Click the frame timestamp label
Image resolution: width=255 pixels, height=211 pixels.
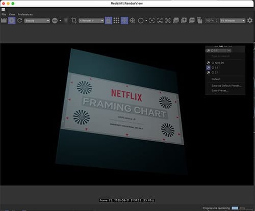pyautogui.click(x=126, y=200)
